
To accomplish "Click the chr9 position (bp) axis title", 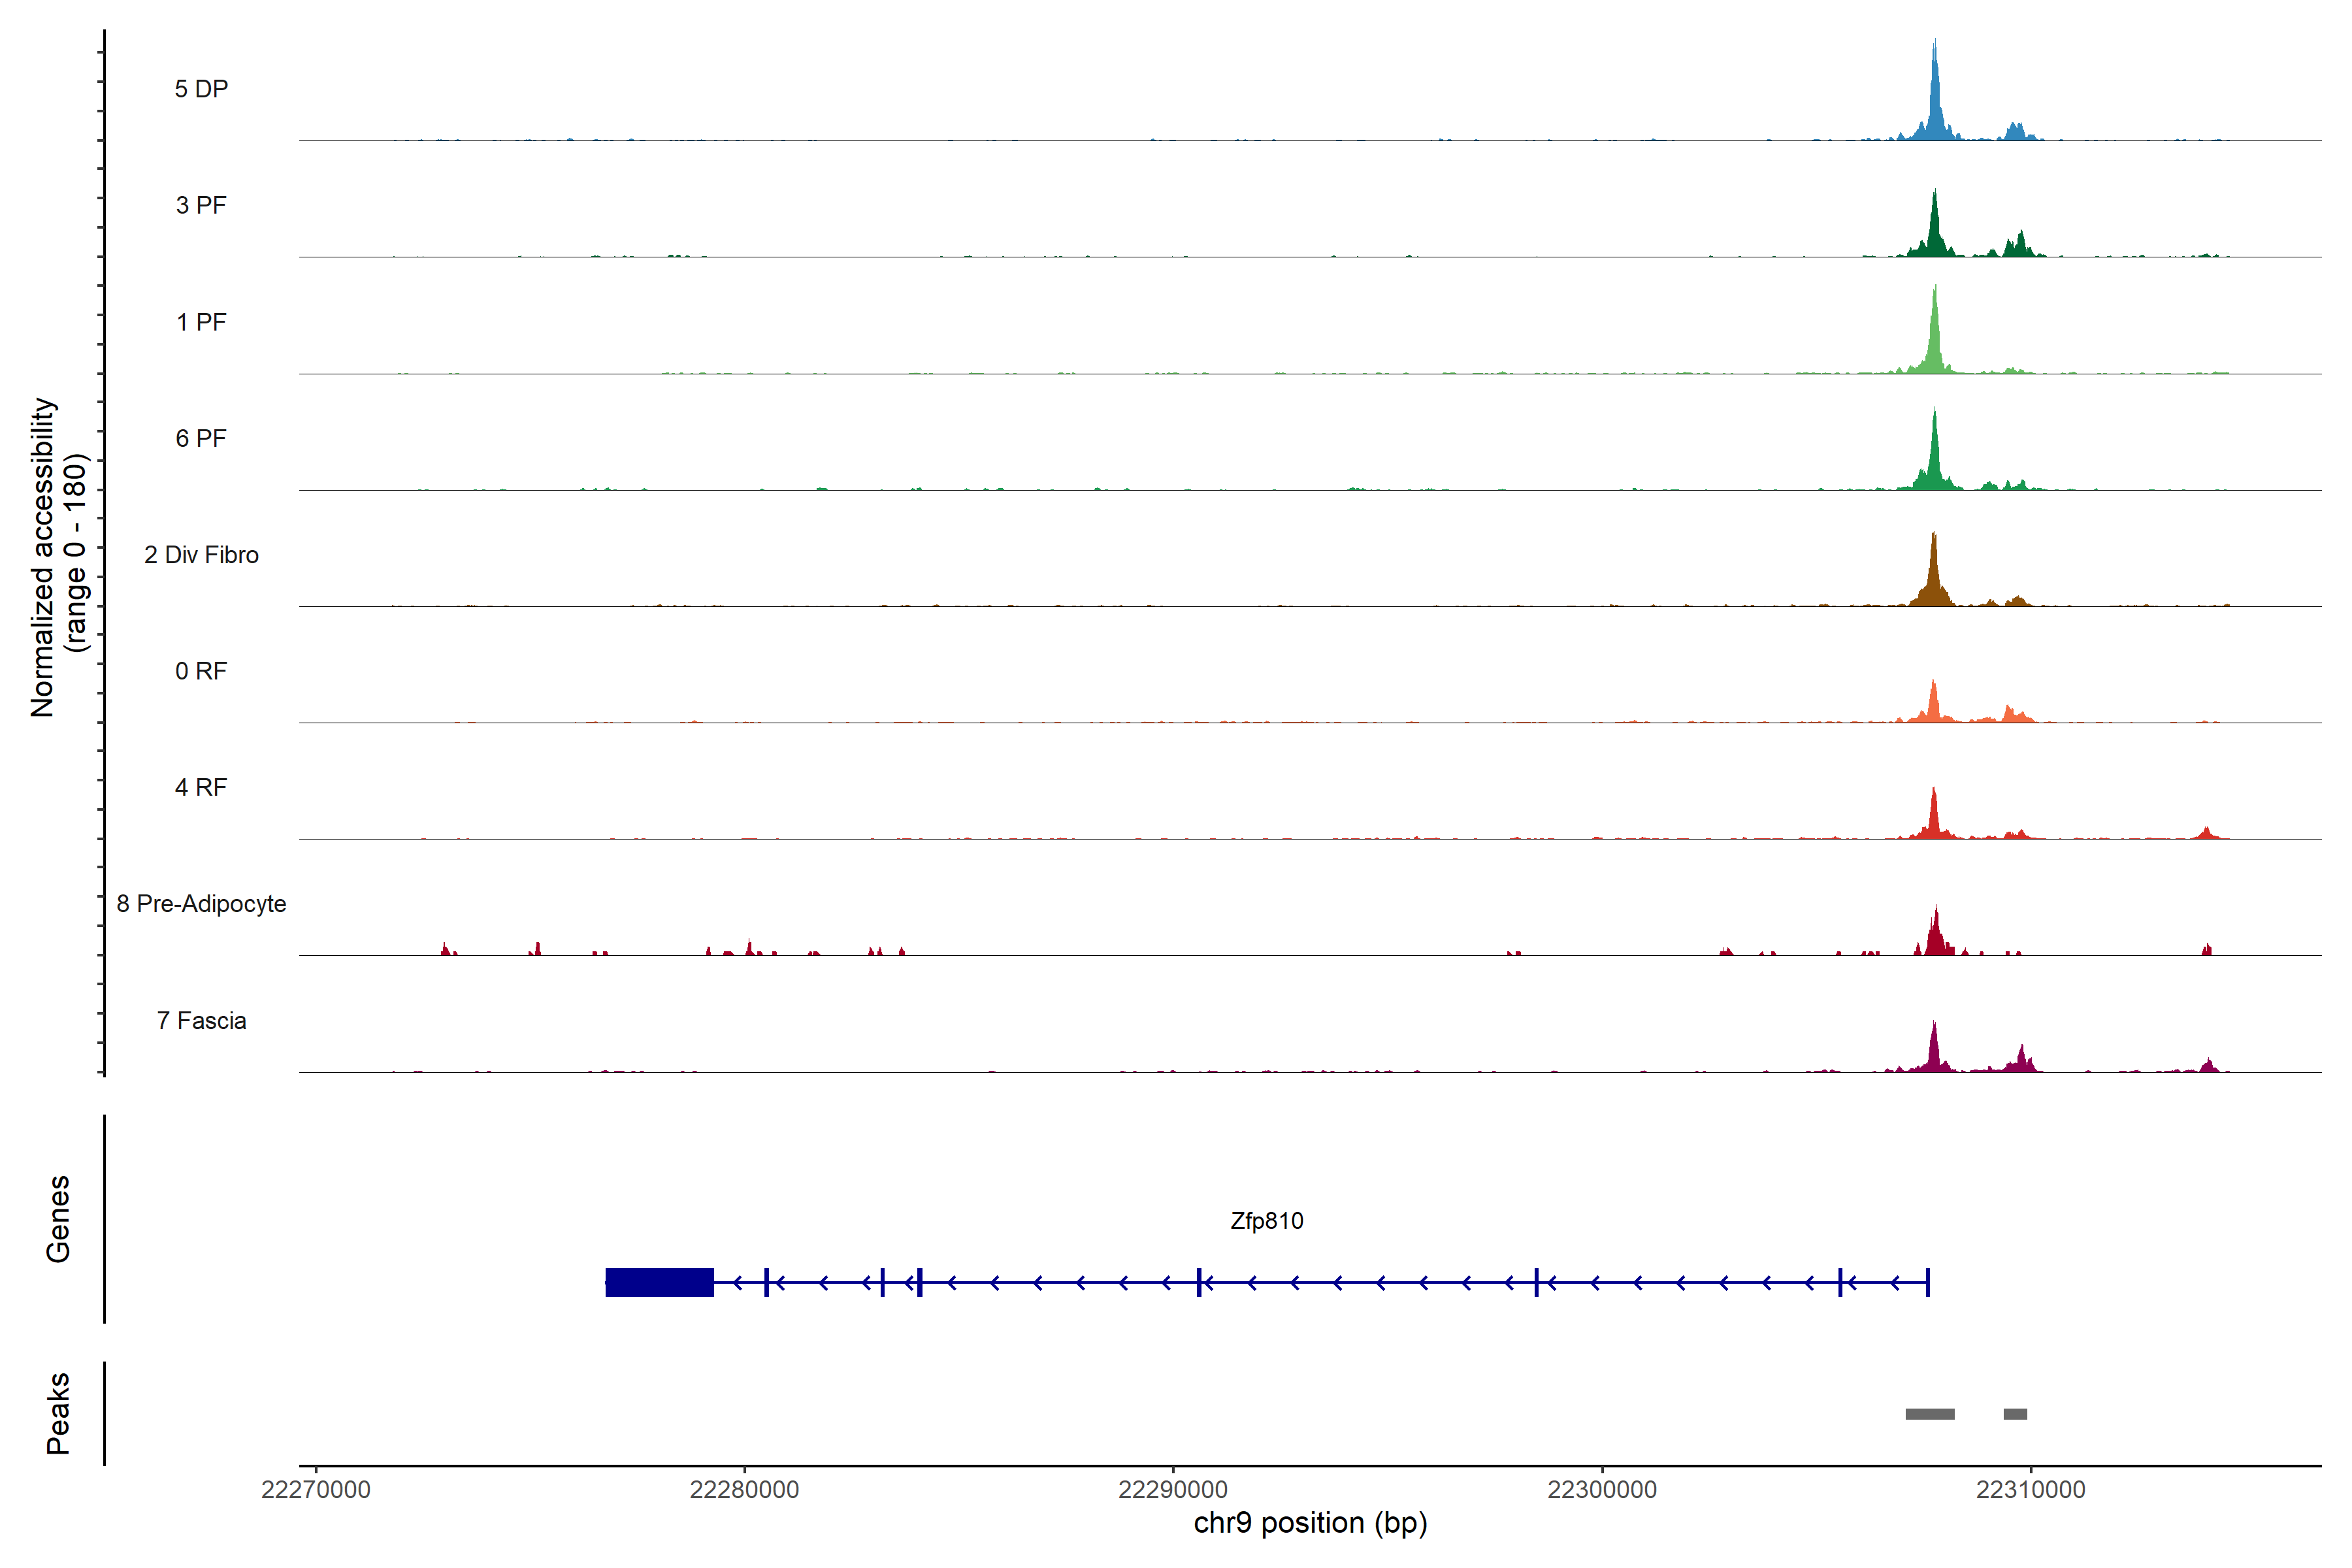I will [x=1310, y=1523].
